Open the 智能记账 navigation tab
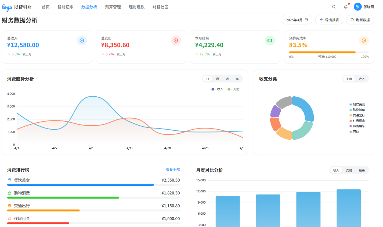The image size is (383, 227). (x=65, y=7)
